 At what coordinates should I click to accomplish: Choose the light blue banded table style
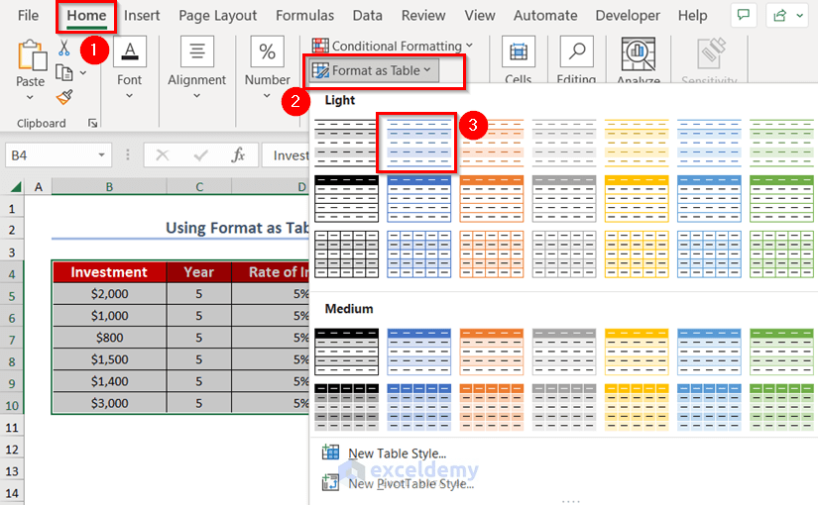(x=418, y=143)
